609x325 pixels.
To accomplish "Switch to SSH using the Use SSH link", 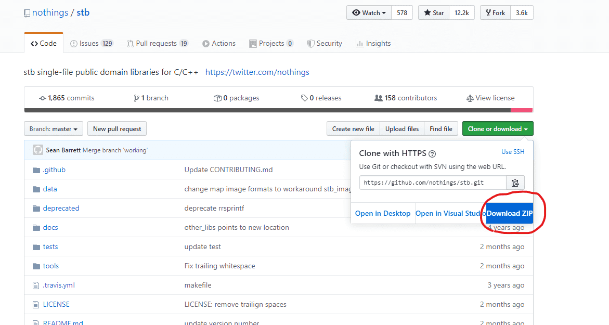I will click(513, 151).
